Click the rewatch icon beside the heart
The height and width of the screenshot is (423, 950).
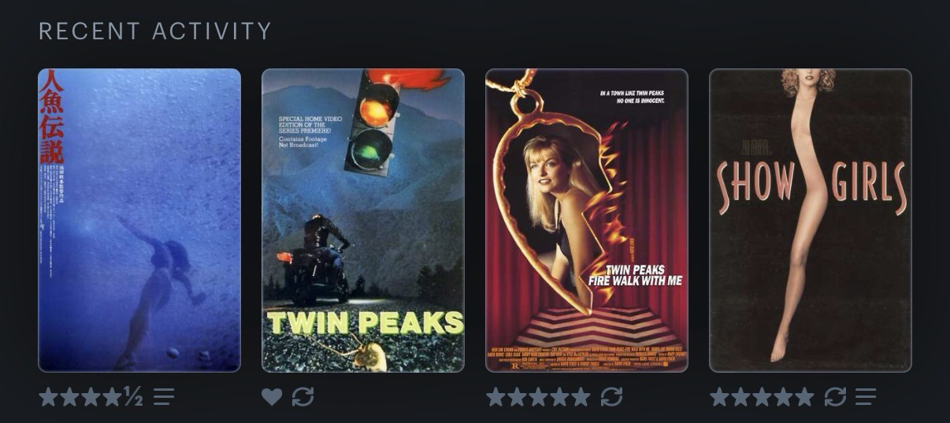(303, 397)
